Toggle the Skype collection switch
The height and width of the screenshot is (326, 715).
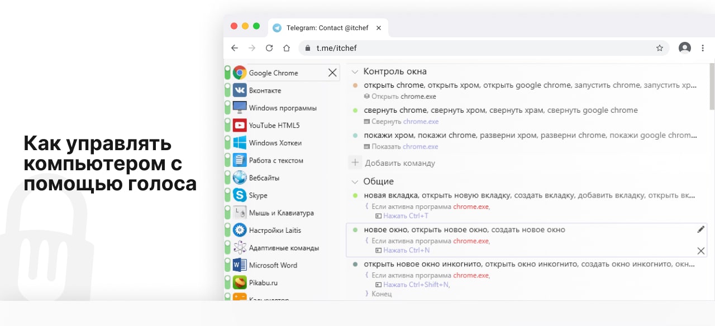[x=227, y=195]
